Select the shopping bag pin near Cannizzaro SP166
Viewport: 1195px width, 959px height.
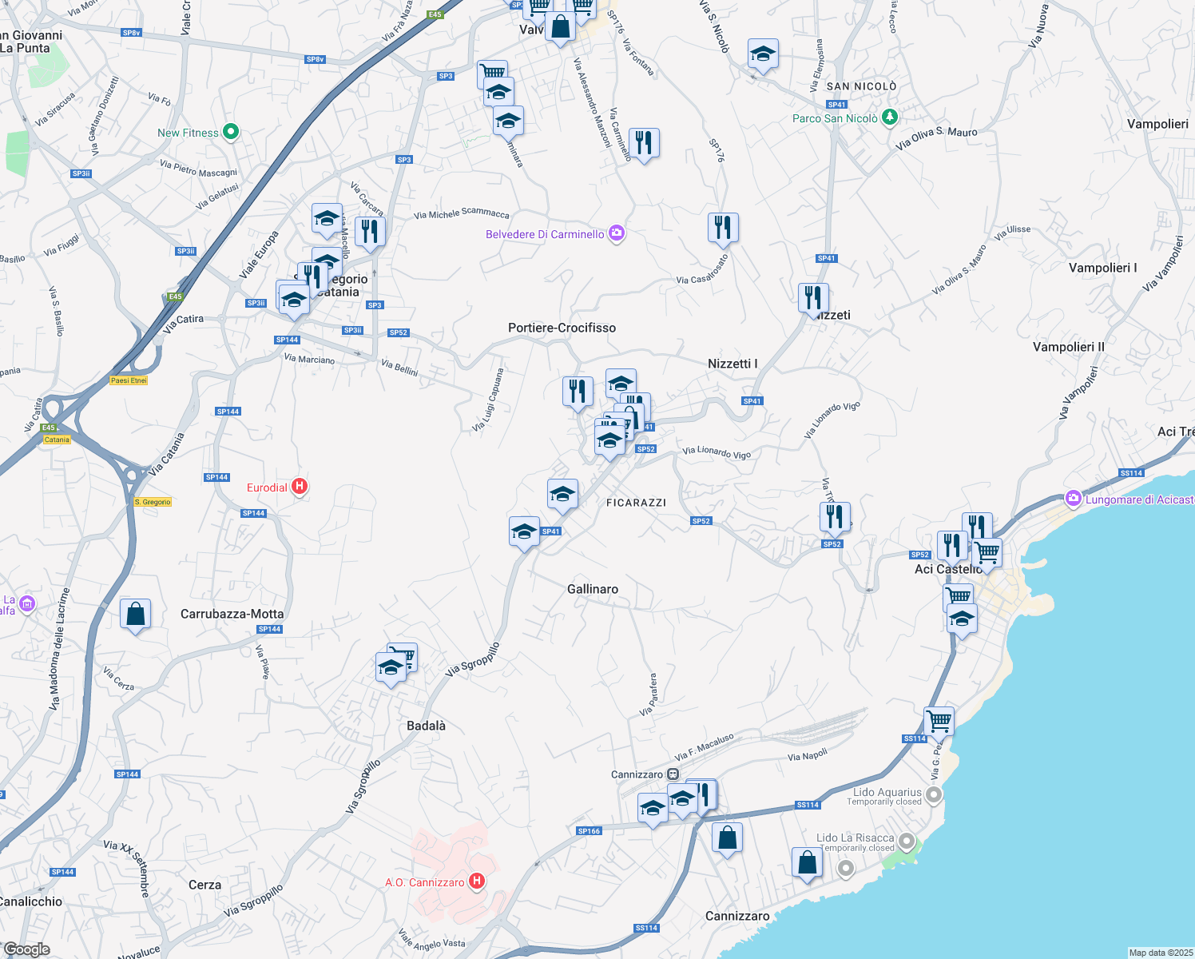(x=728, y=837)
